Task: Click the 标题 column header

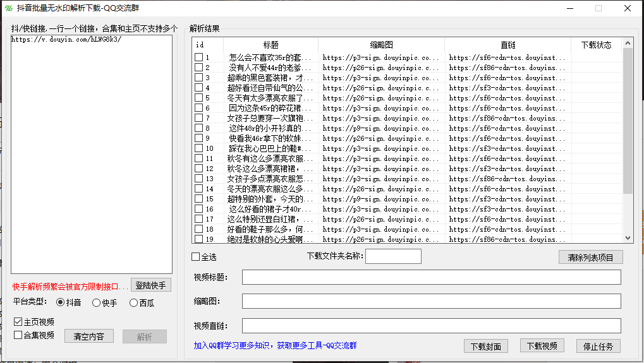Action: [x=271, y=45]
